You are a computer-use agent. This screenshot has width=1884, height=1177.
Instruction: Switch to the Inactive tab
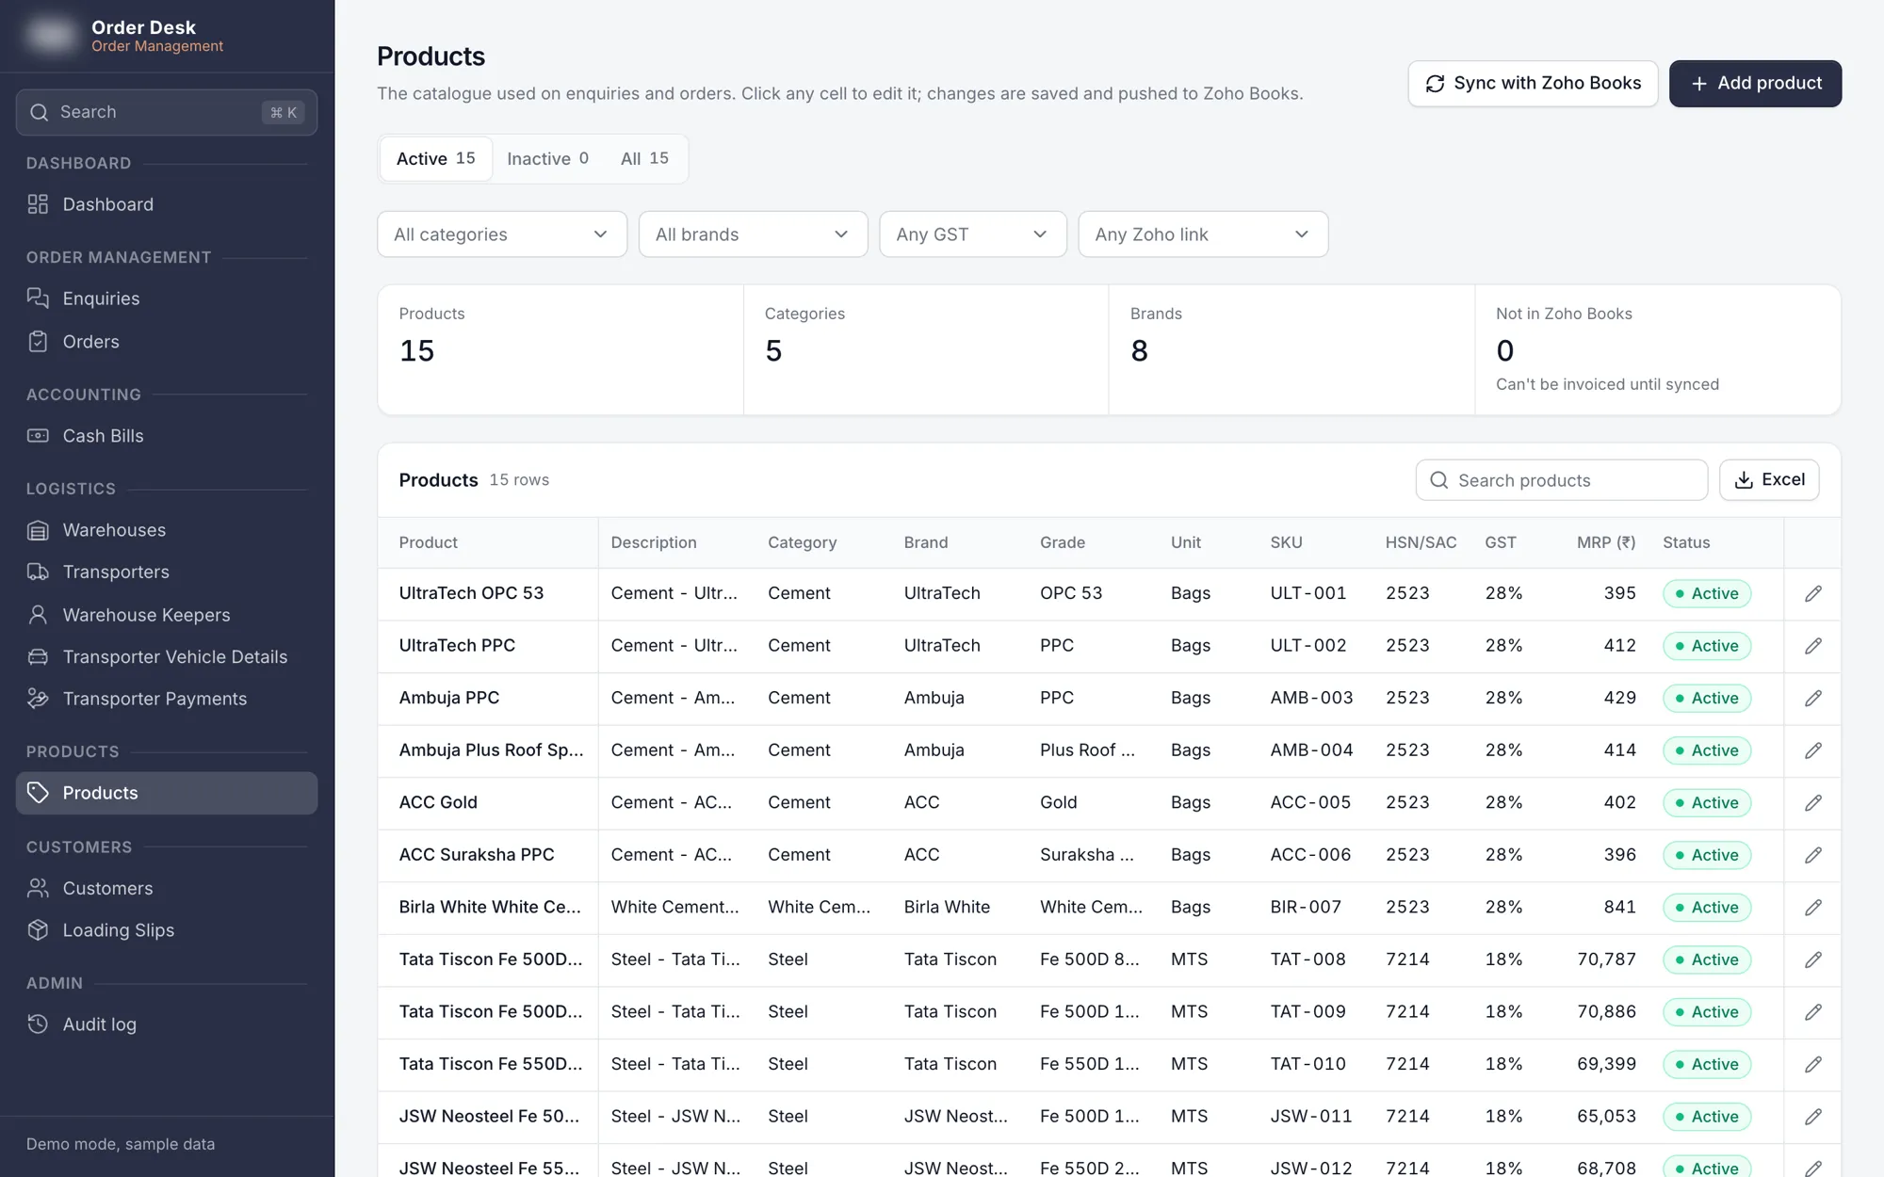pos(547,159)
